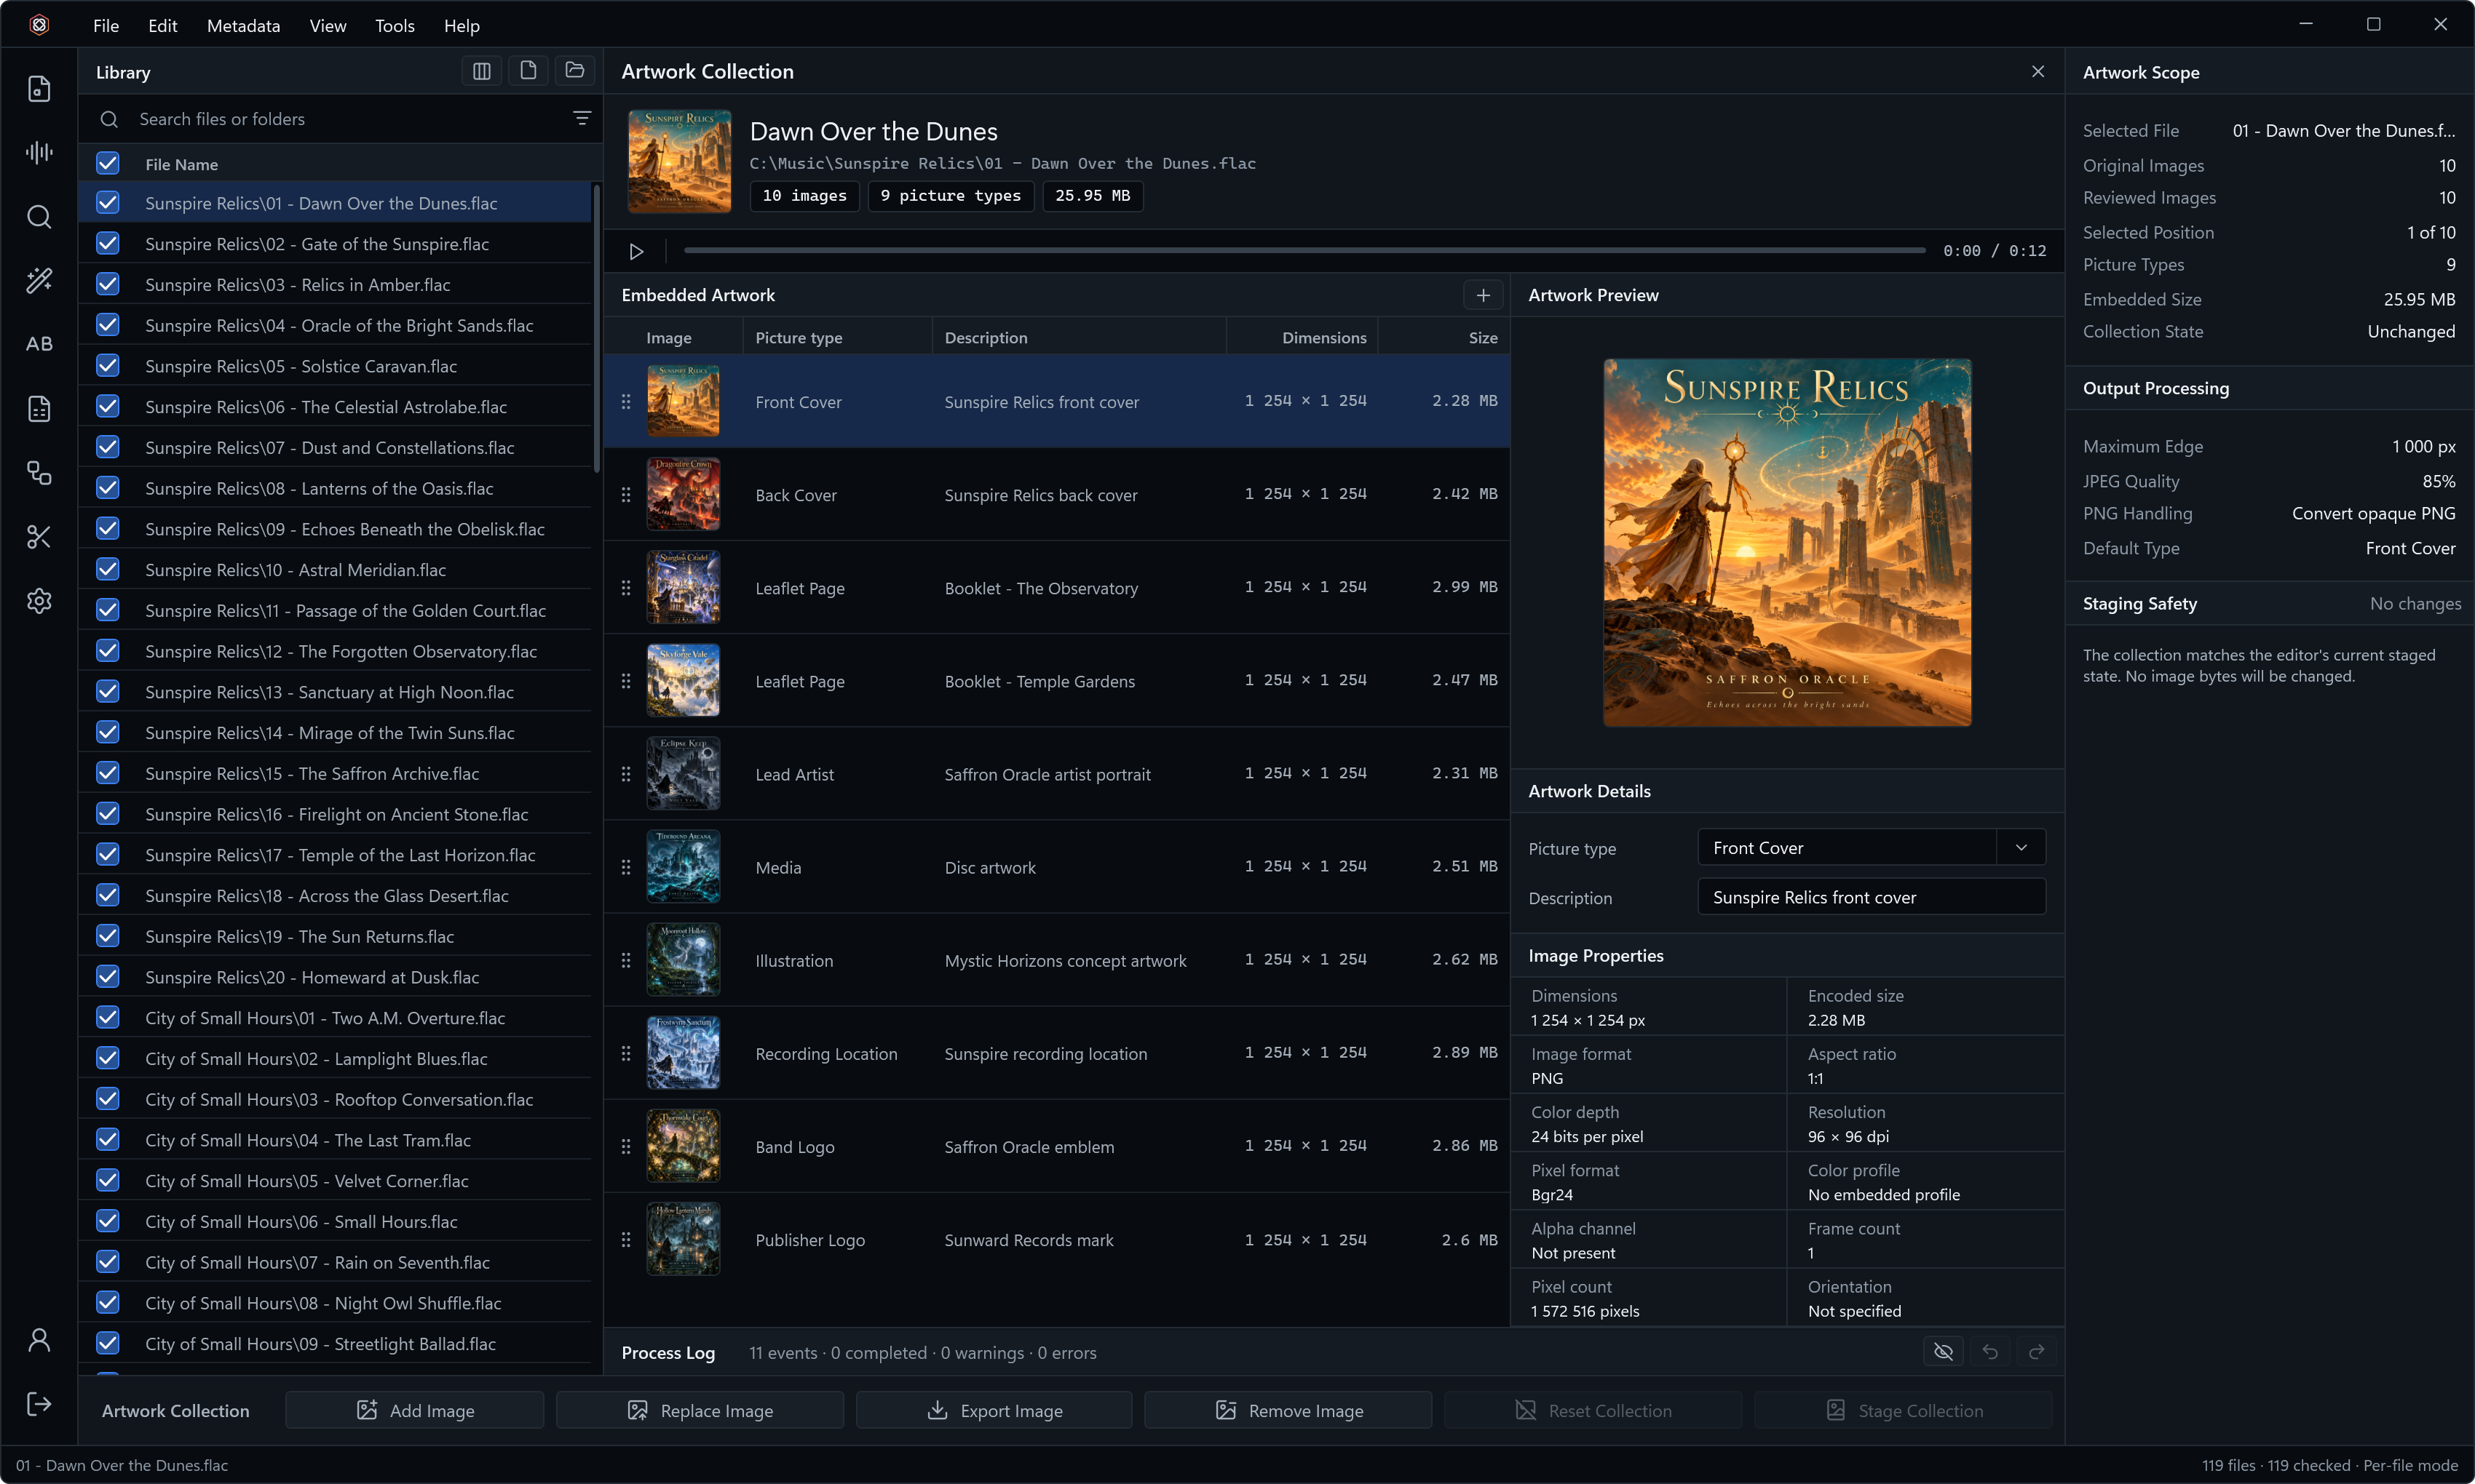Open the search magnifier sidebar icon

click(x=39, y=216)
